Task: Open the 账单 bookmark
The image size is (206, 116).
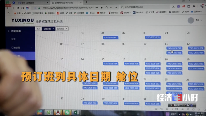Action: 185,12
